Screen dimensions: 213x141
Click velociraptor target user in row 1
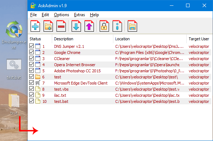click(x=199, y=46)
